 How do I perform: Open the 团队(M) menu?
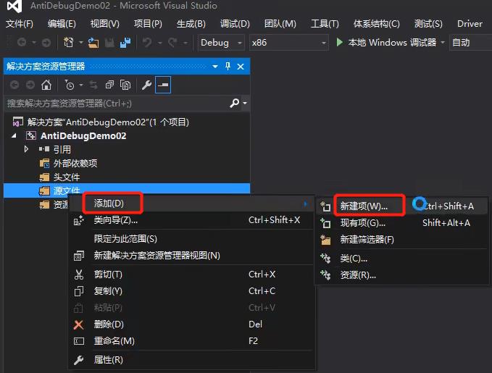[280, 24]
